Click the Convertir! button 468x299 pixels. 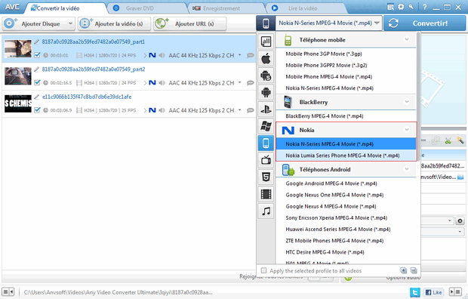tap(424, 23)
